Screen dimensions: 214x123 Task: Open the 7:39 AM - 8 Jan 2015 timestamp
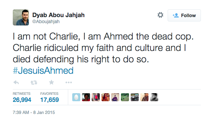click(x=34, y=112)
